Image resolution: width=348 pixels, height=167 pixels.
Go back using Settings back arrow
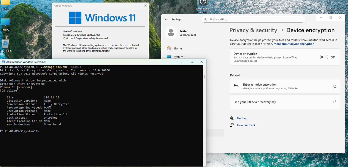pyautogui.click(x=166, y=19)
